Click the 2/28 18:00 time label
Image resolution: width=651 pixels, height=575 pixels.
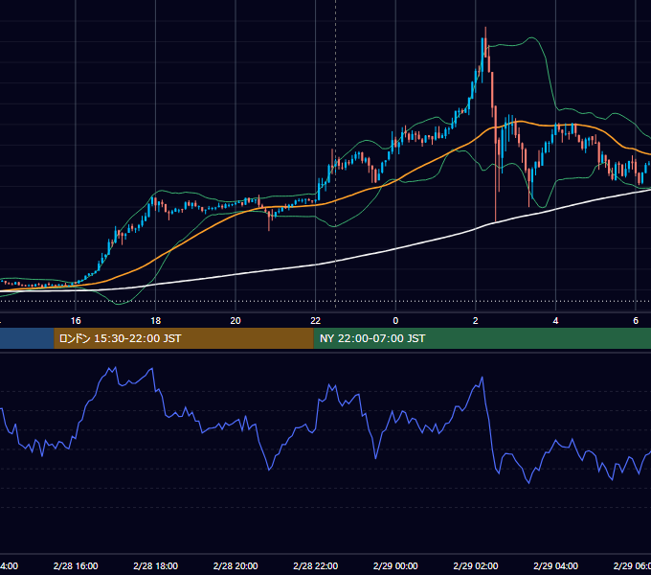pyautogui.click(x=156, y=565)
